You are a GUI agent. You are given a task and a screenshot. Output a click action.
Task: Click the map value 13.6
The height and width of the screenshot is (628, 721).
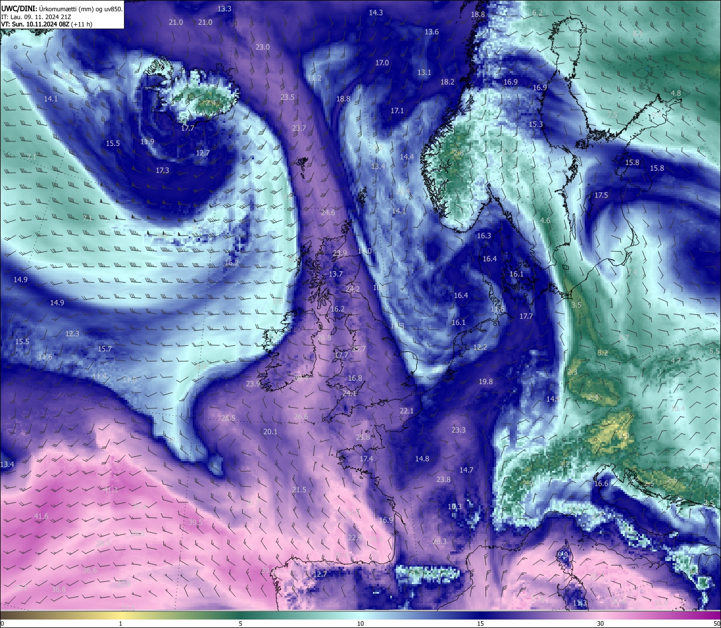coord(431,32)
